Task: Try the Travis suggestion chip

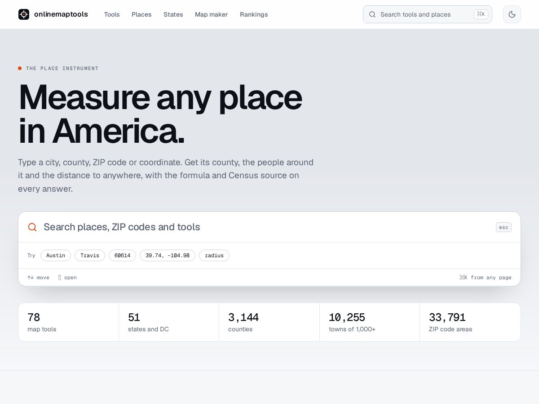Action: pyautogui.click(x=90, y=255)
